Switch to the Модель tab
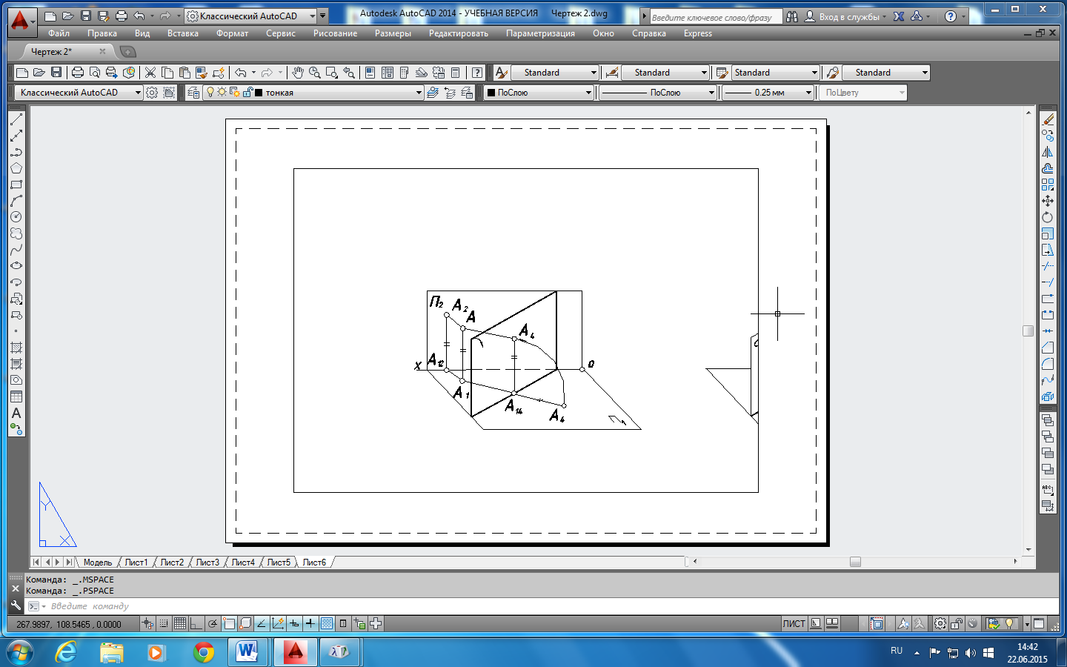Screen dimensions: 1067x667 98,563
